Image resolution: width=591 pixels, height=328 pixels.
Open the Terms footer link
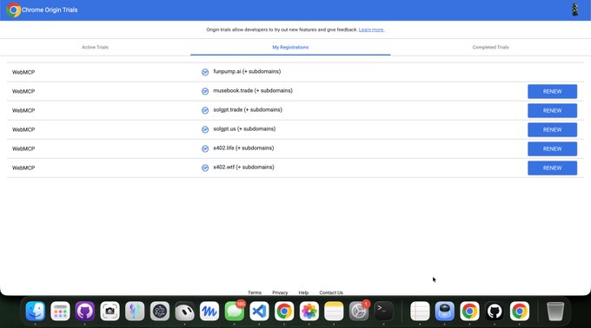click(255, 292)
